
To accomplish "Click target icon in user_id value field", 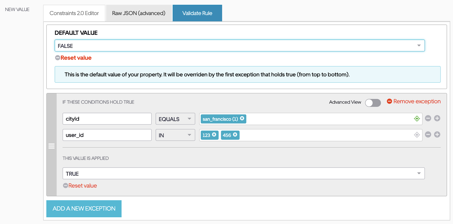I will coord(417,135).
